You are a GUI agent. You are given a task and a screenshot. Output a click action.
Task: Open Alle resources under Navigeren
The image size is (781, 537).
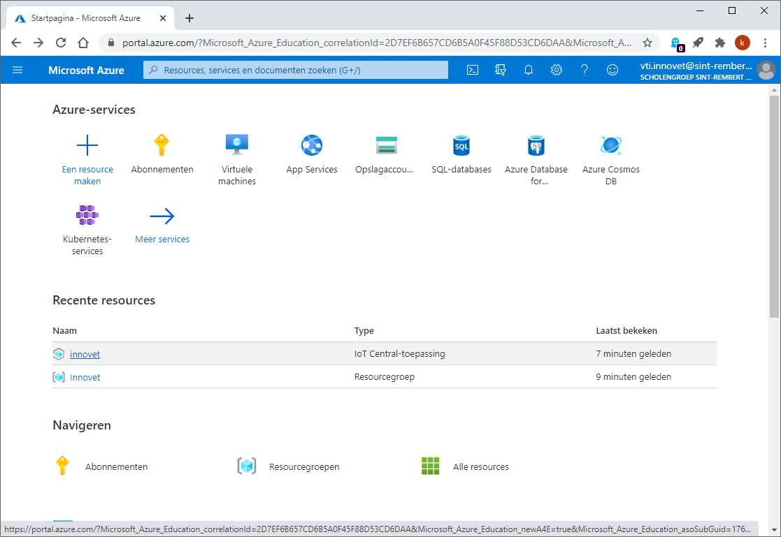(x=480, y=467)
